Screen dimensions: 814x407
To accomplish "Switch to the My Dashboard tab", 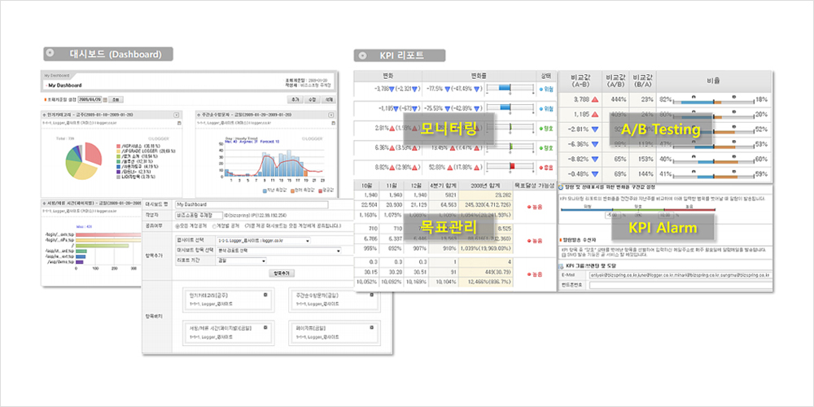I will pos(56,75).
